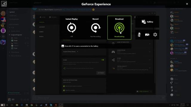
Task: Open the Action Center notification icon
Action: tap(188, 105)
